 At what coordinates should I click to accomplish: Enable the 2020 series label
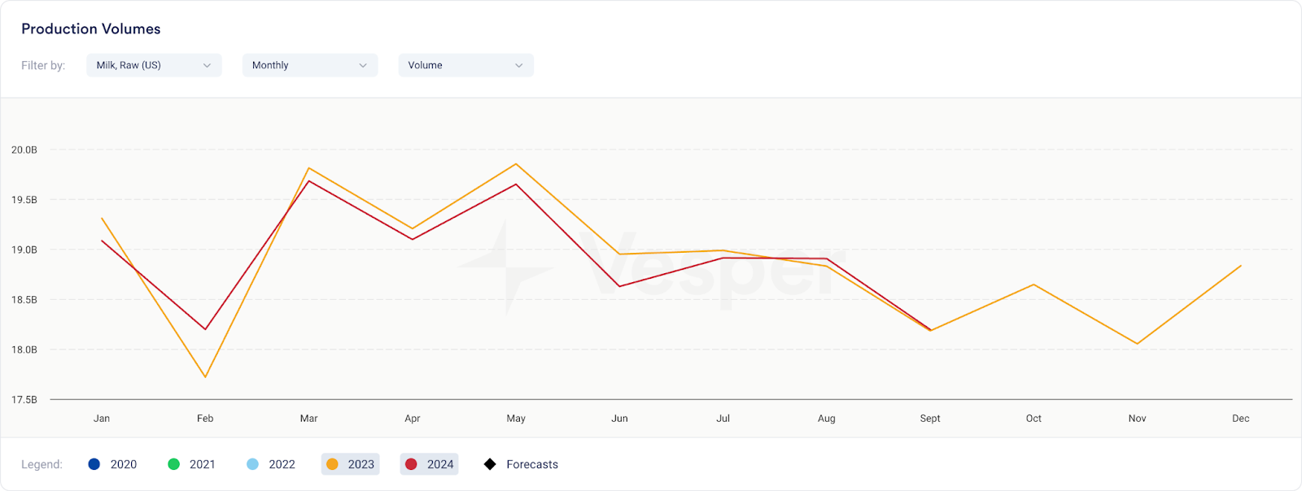[124, 464]
